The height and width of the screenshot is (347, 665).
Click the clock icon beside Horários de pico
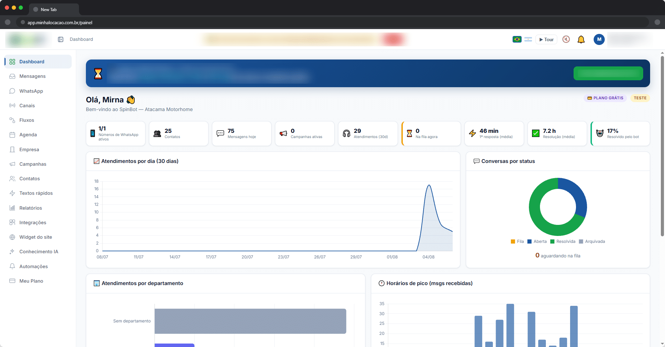382,283
